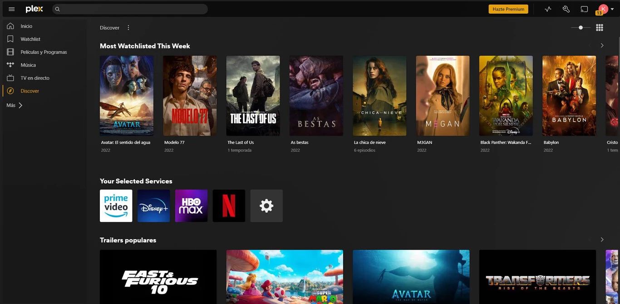Click the Discover page title

click(x=109, y=28)
